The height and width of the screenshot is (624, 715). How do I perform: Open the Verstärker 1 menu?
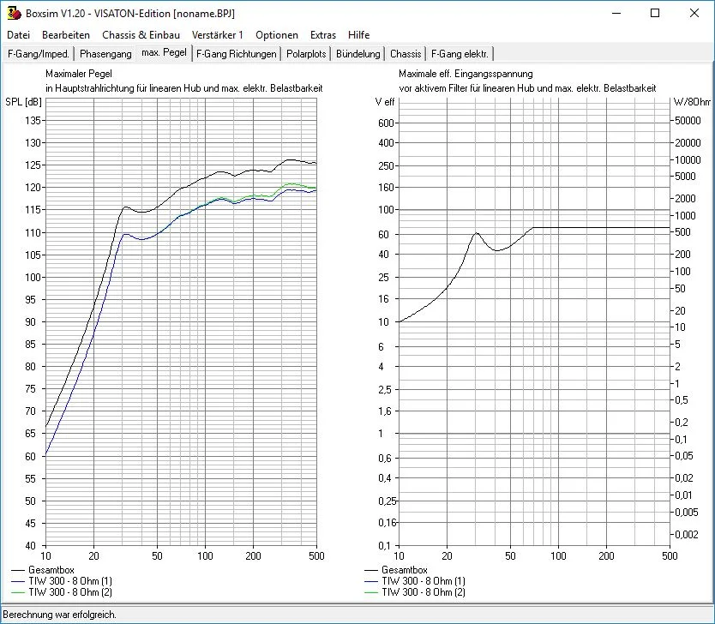218,35
